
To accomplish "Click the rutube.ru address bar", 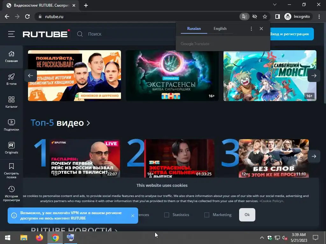I will coord(137,17).
